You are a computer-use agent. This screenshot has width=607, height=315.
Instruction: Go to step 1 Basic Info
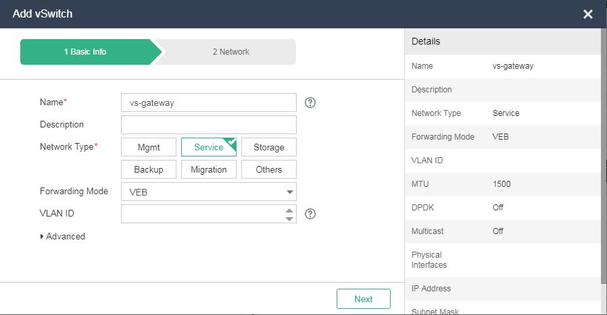click(x=86, y=52)
